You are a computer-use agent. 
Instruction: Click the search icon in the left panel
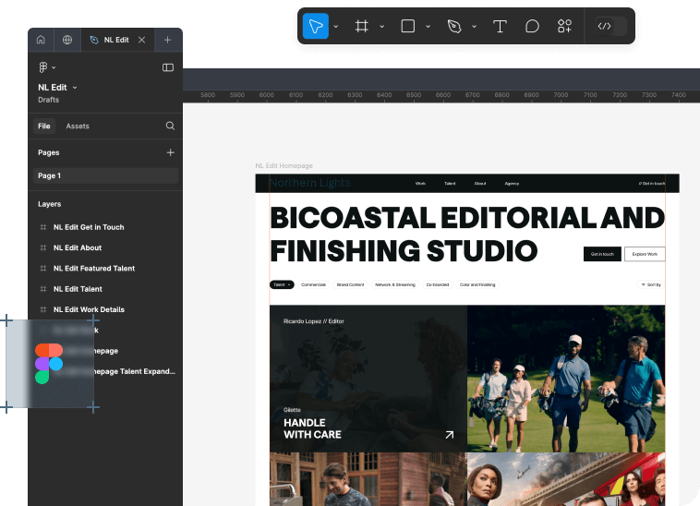pyautogui.click(x=170, y=126)
